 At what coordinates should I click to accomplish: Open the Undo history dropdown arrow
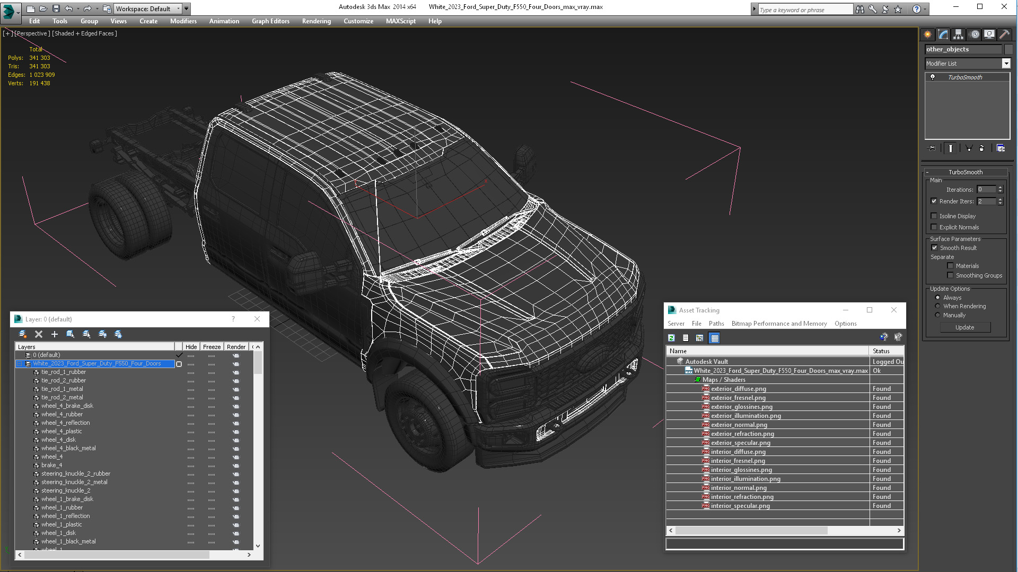(77, 8)
